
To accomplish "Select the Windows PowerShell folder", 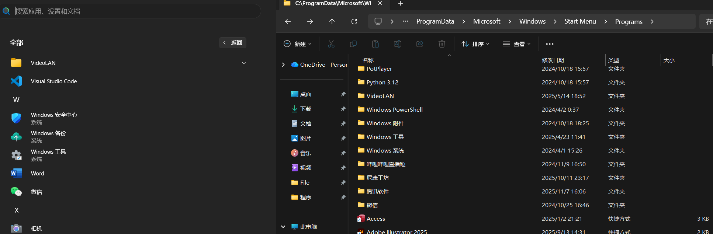I will click(394, 109).
